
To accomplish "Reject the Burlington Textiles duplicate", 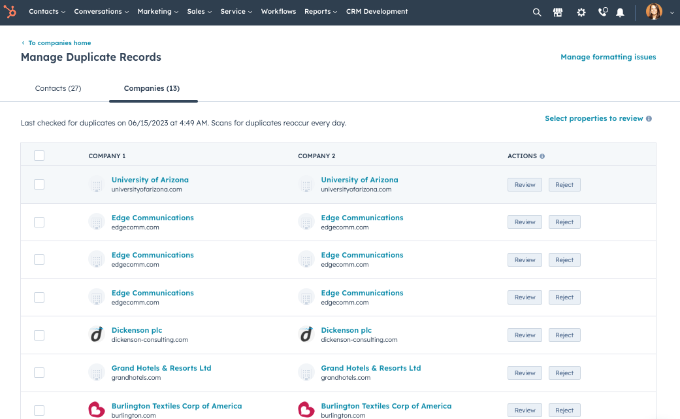I will [x=564, y=411].
